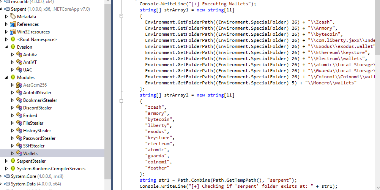Screen dimensions: 380x190
Task: Expand the PasswordStealer class node
Action: (13, 138)
